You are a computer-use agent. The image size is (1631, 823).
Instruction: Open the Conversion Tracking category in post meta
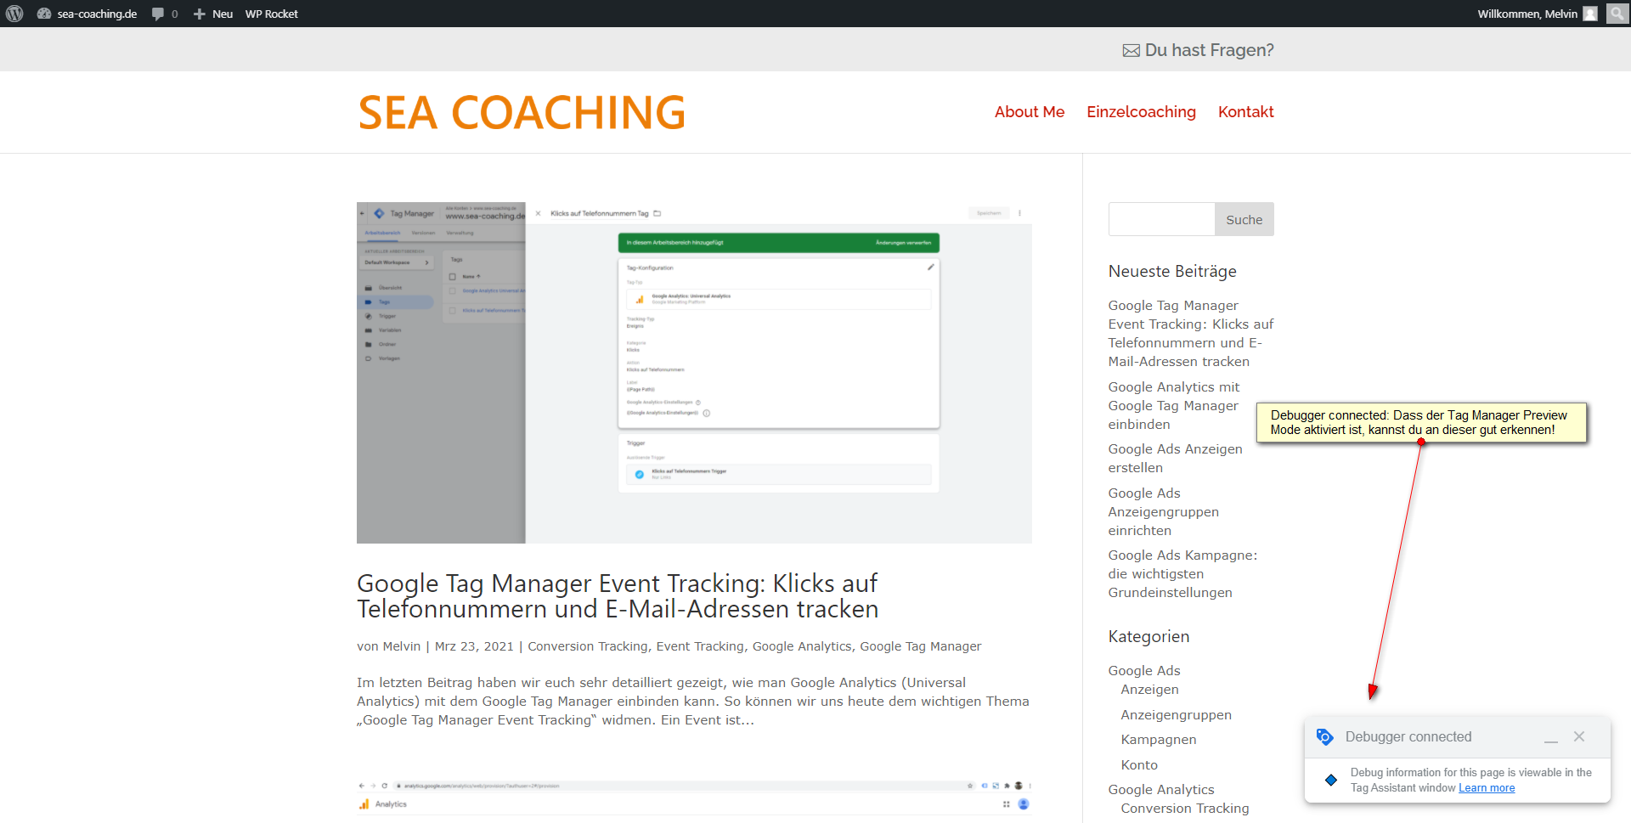[x=588, y=646]
